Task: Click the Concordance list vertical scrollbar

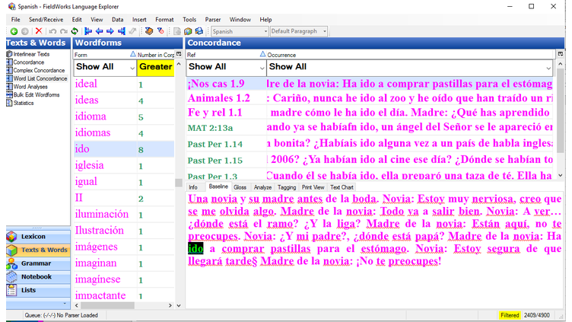Action: 561,122
